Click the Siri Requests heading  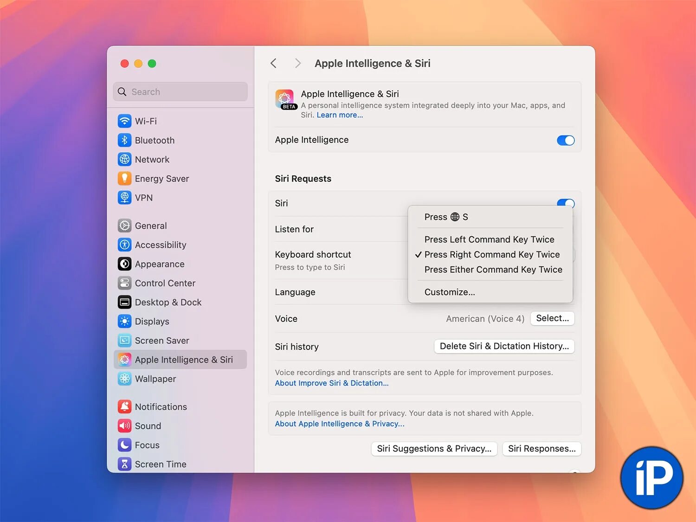(303, 179)
